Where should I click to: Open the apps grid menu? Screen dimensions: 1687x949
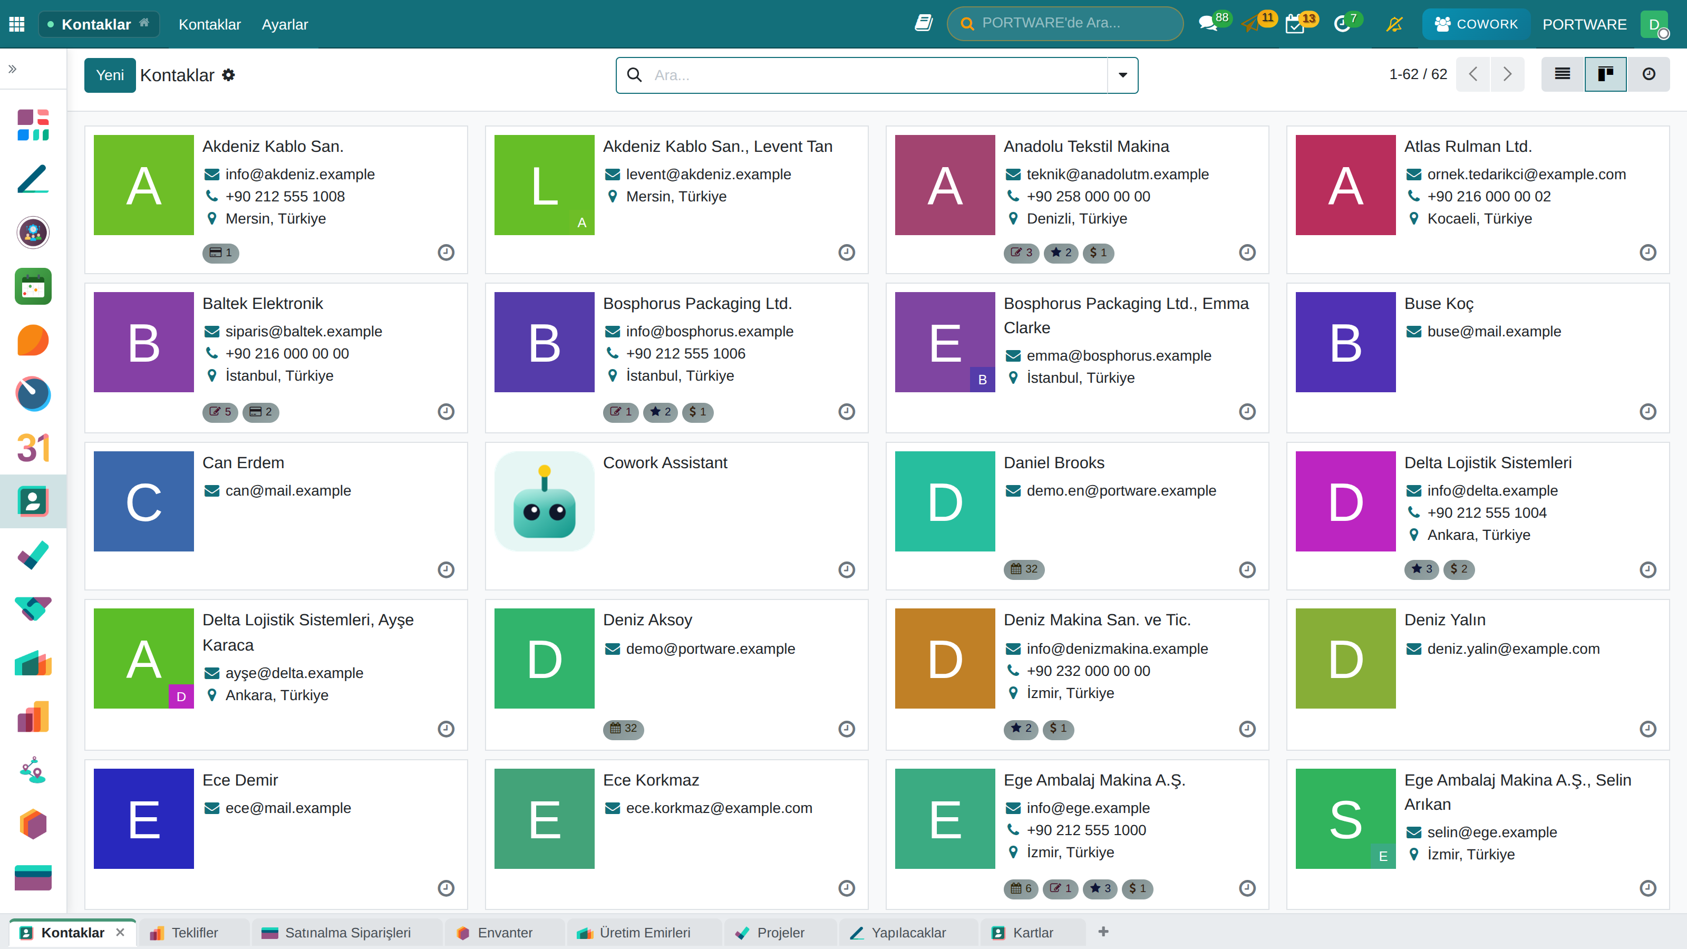click(17, 24)
